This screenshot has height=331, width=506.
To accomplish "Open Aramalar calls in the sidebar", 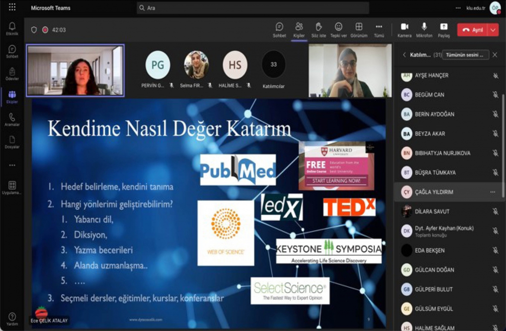I will pyautogui.click(x=12, y=119).
